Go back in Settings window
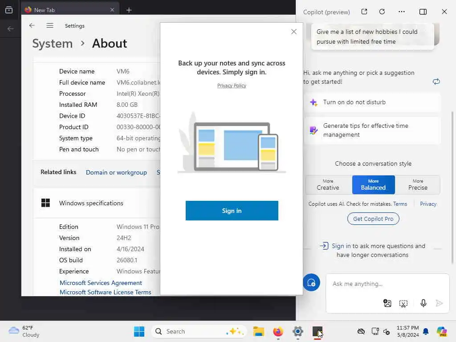 pos(32,25)
